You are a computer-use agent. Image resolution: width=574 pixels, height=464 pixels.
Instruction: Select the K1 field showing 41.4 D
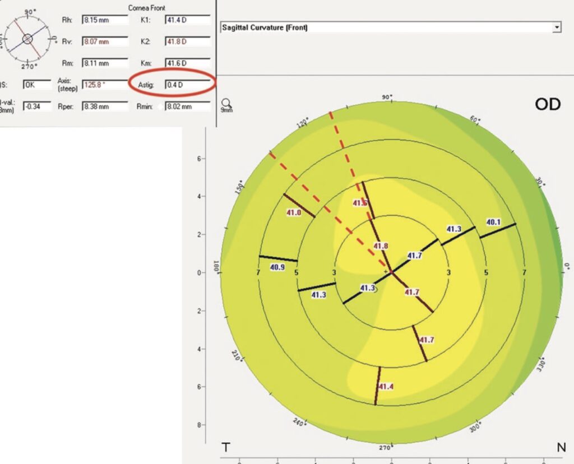187,20
